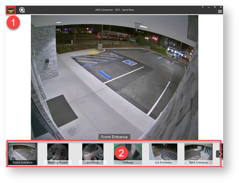Switch to Recordings film reel icon
The image size is (239, 183).
pyautogui.click(x=22, y=10)
